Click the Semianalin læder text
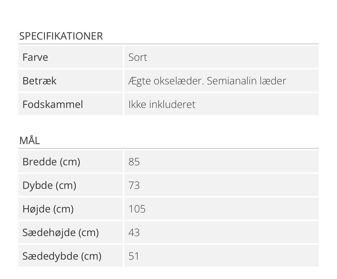The height and width of the screenshot is (279, 337). [x=246, y=81]
